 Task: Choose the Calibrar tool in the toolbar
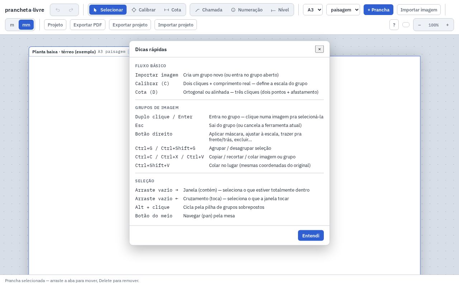(143, 10)
